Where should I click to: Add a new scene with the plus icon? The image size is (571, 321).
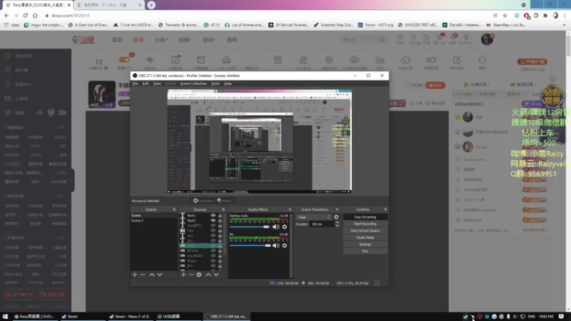[135, 275]
